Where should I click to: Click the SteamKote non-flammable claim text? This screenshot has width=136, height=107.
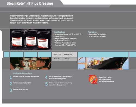(106, 80)
